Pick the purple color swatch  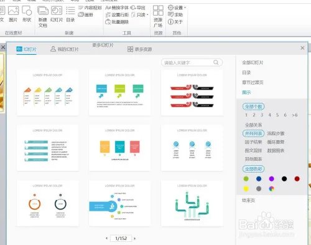pyautogui.click(x=271, y=179)
